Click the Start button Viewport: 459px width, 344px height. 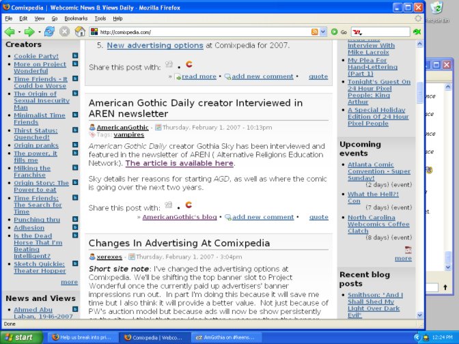coord(21,337)
